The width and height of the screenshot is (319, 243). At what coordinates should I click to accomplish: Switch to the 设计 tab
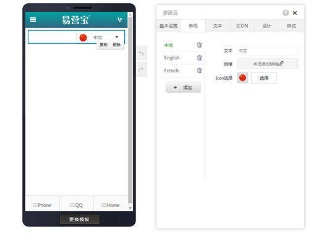tap(266, 26)
